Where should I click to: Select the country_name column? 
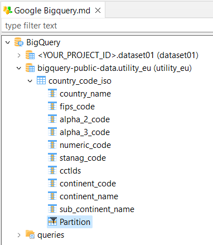pos(85,94)
